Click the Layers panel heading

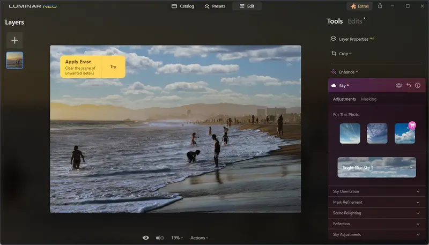(14, 23)
